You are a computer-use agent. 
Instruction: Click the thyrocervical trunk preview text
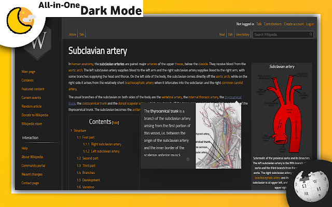(x=167, y=133)
